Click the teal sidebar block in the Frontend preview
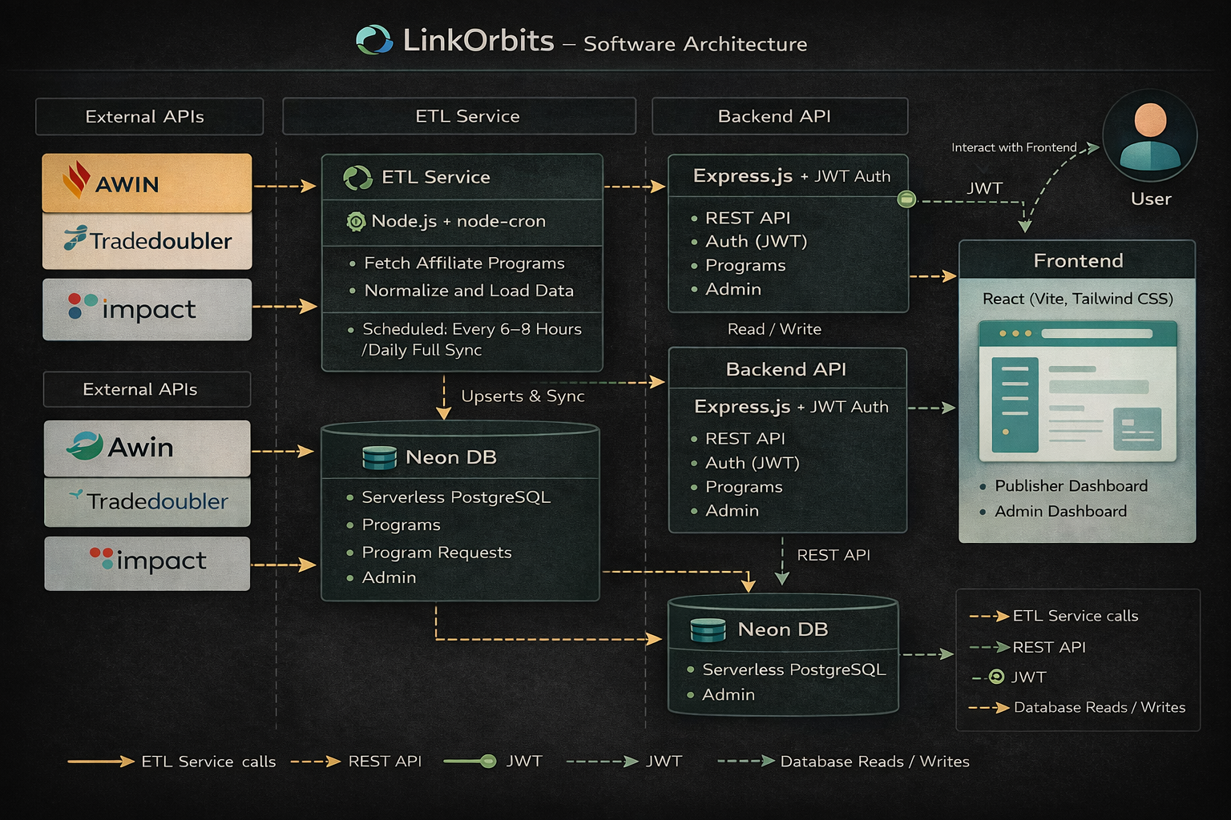 pyautogui.click(x=1016, y=404)
